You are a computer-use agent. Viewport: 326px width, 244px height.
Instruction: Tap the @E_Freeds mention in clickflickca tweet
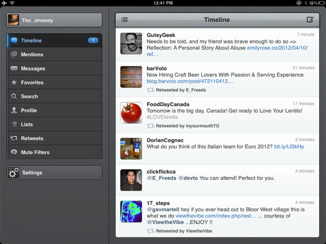[x=161, y=178]
